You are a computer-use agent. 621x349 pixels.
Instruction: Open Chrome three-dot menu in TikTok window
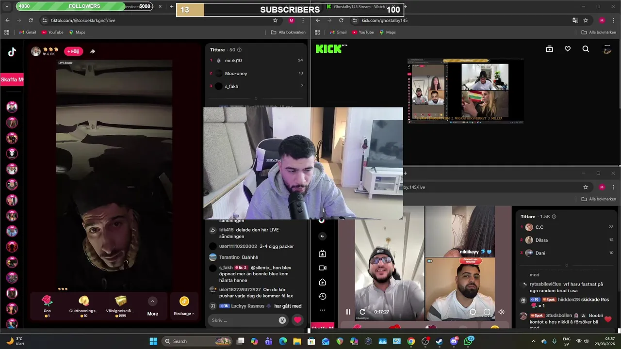[x=303, y=20]
